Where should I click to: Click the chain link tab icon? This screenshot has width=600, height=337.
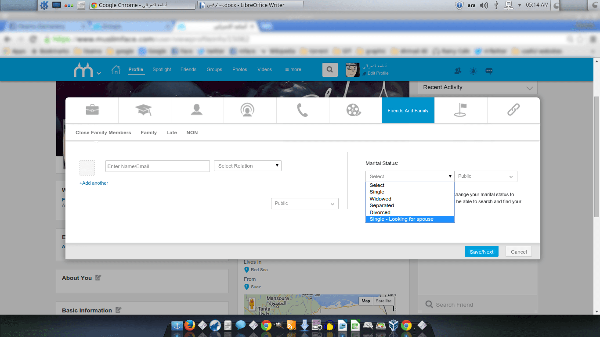click(x=513, y=110)
